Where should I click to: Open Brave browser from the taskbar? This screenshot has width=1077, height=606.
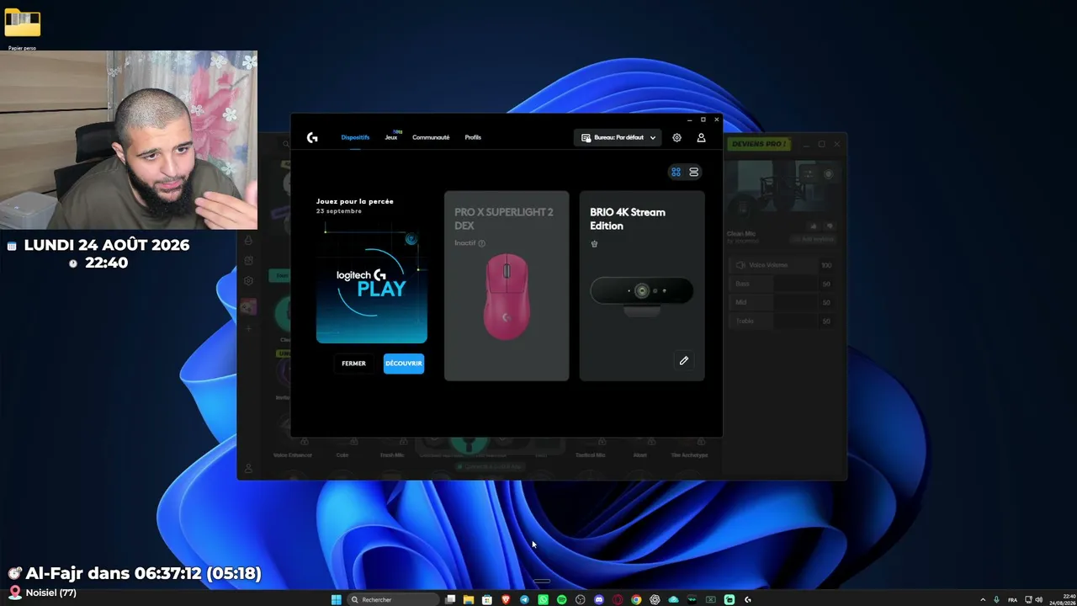click(506, 599)
